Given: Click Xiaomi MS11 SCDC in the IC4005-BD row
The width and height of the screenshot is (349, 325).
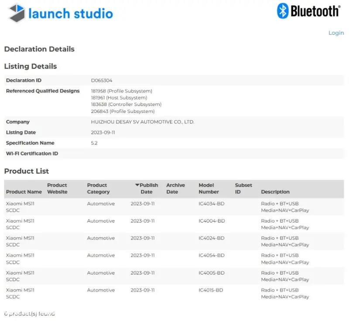Looking at the screenshot, I should pos(20,276).
